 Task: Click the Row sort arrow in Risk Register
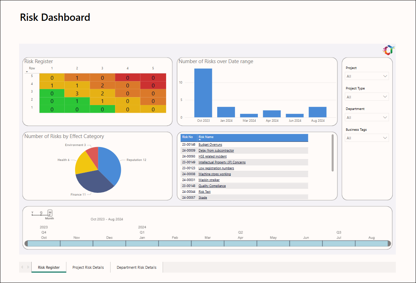pyautogui.click(x=27, y=72)
